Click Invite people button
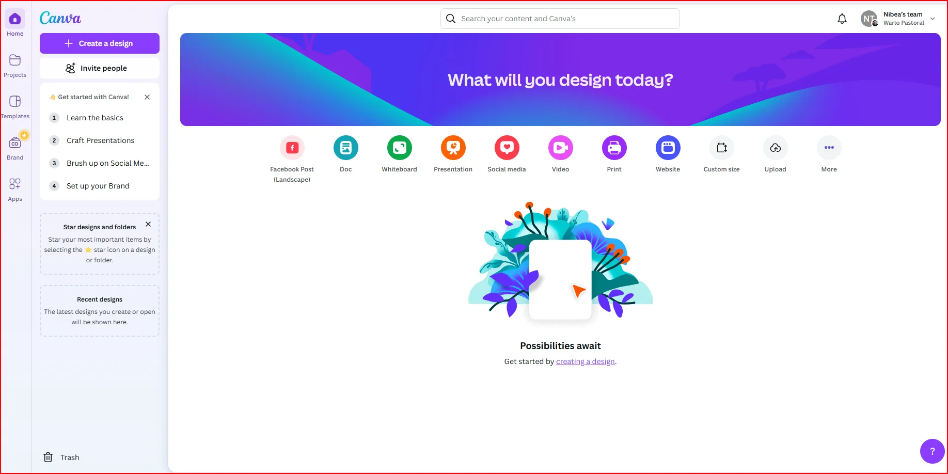Screen dimensions: 948x474 click(x=100, y=68)
